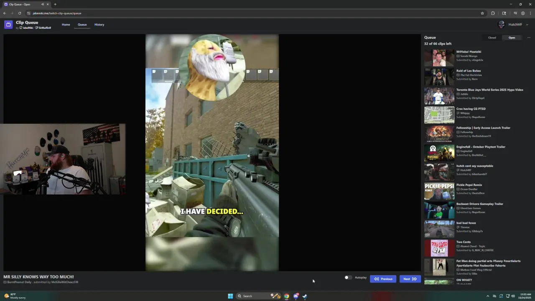Mute the Clip Queue tab audio icon
This screenshot has height=301, width=535.
[x=42, y=4]
